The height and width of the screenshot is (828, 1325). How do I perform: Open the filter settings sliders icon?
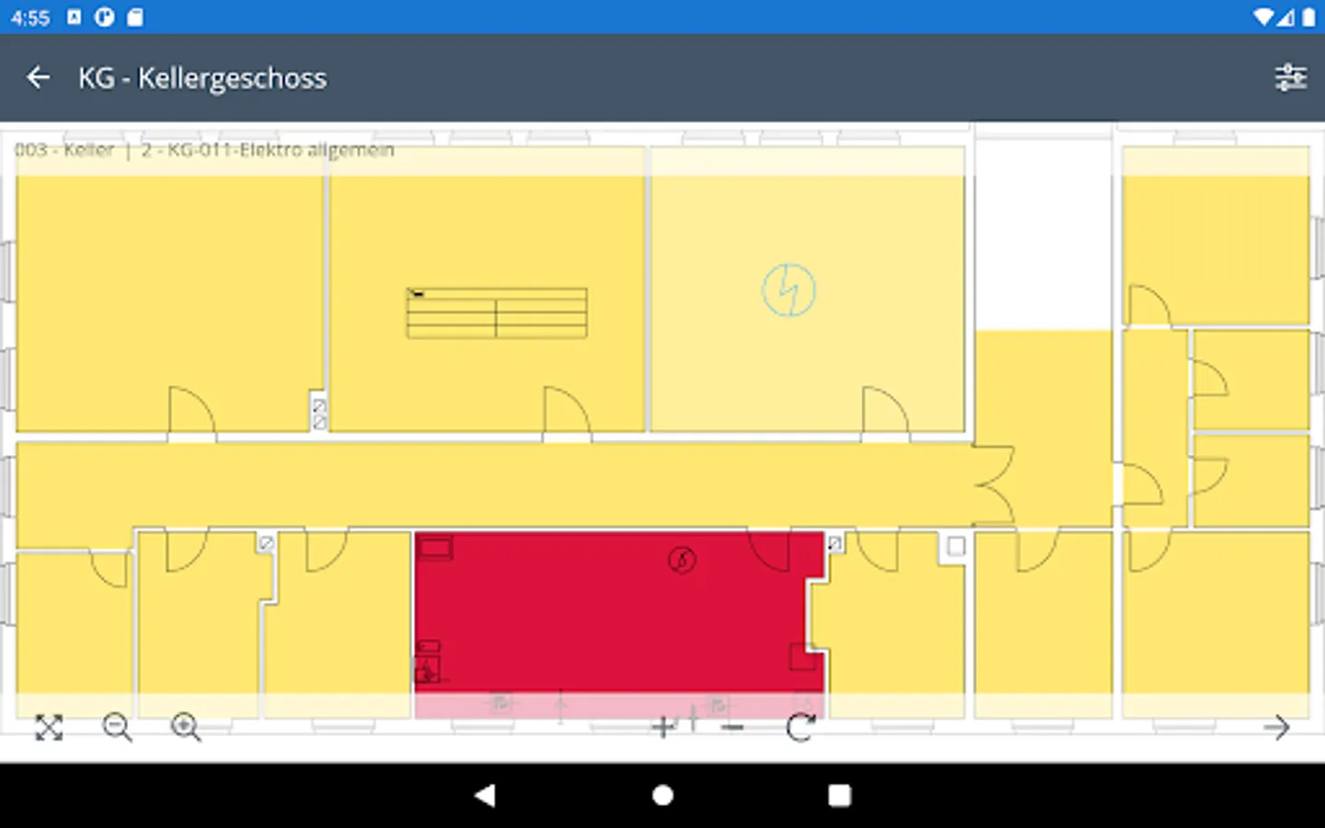[1291, 78]
